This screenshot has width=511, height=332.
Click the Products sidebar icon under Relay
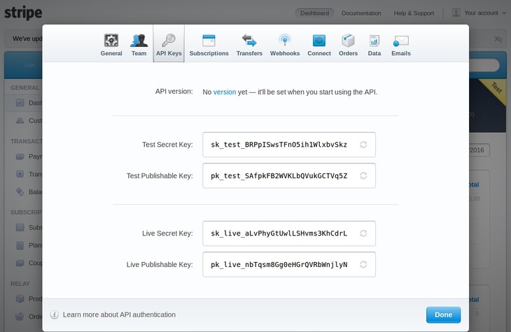tap(20, 298)
